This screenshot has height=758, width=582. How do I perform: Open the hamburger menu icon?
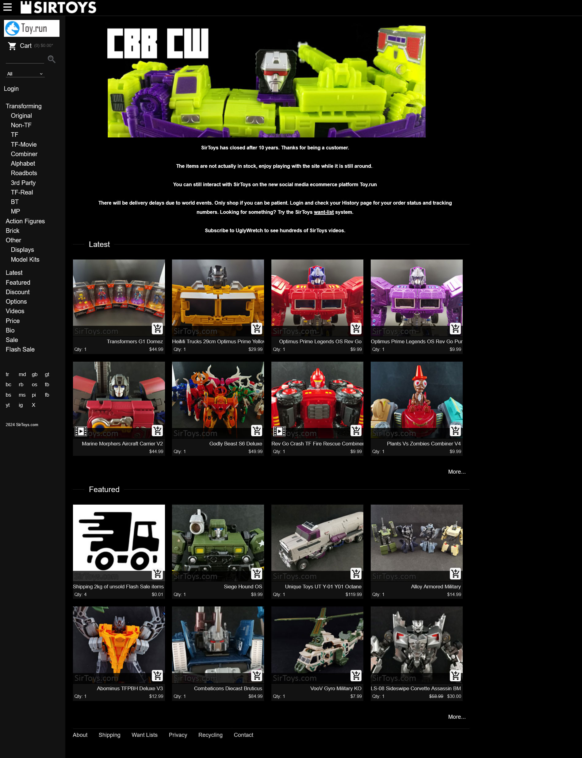click(x=7, y=7)
